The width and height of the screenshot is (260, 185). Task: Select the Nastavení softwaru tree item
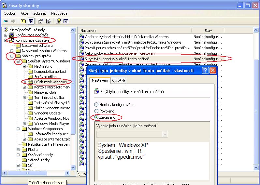37,46
